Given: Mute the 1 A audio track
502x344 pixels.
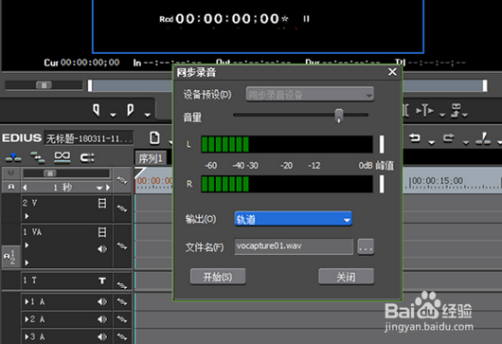Looking at the screenshot, I should tap(102, 301).
